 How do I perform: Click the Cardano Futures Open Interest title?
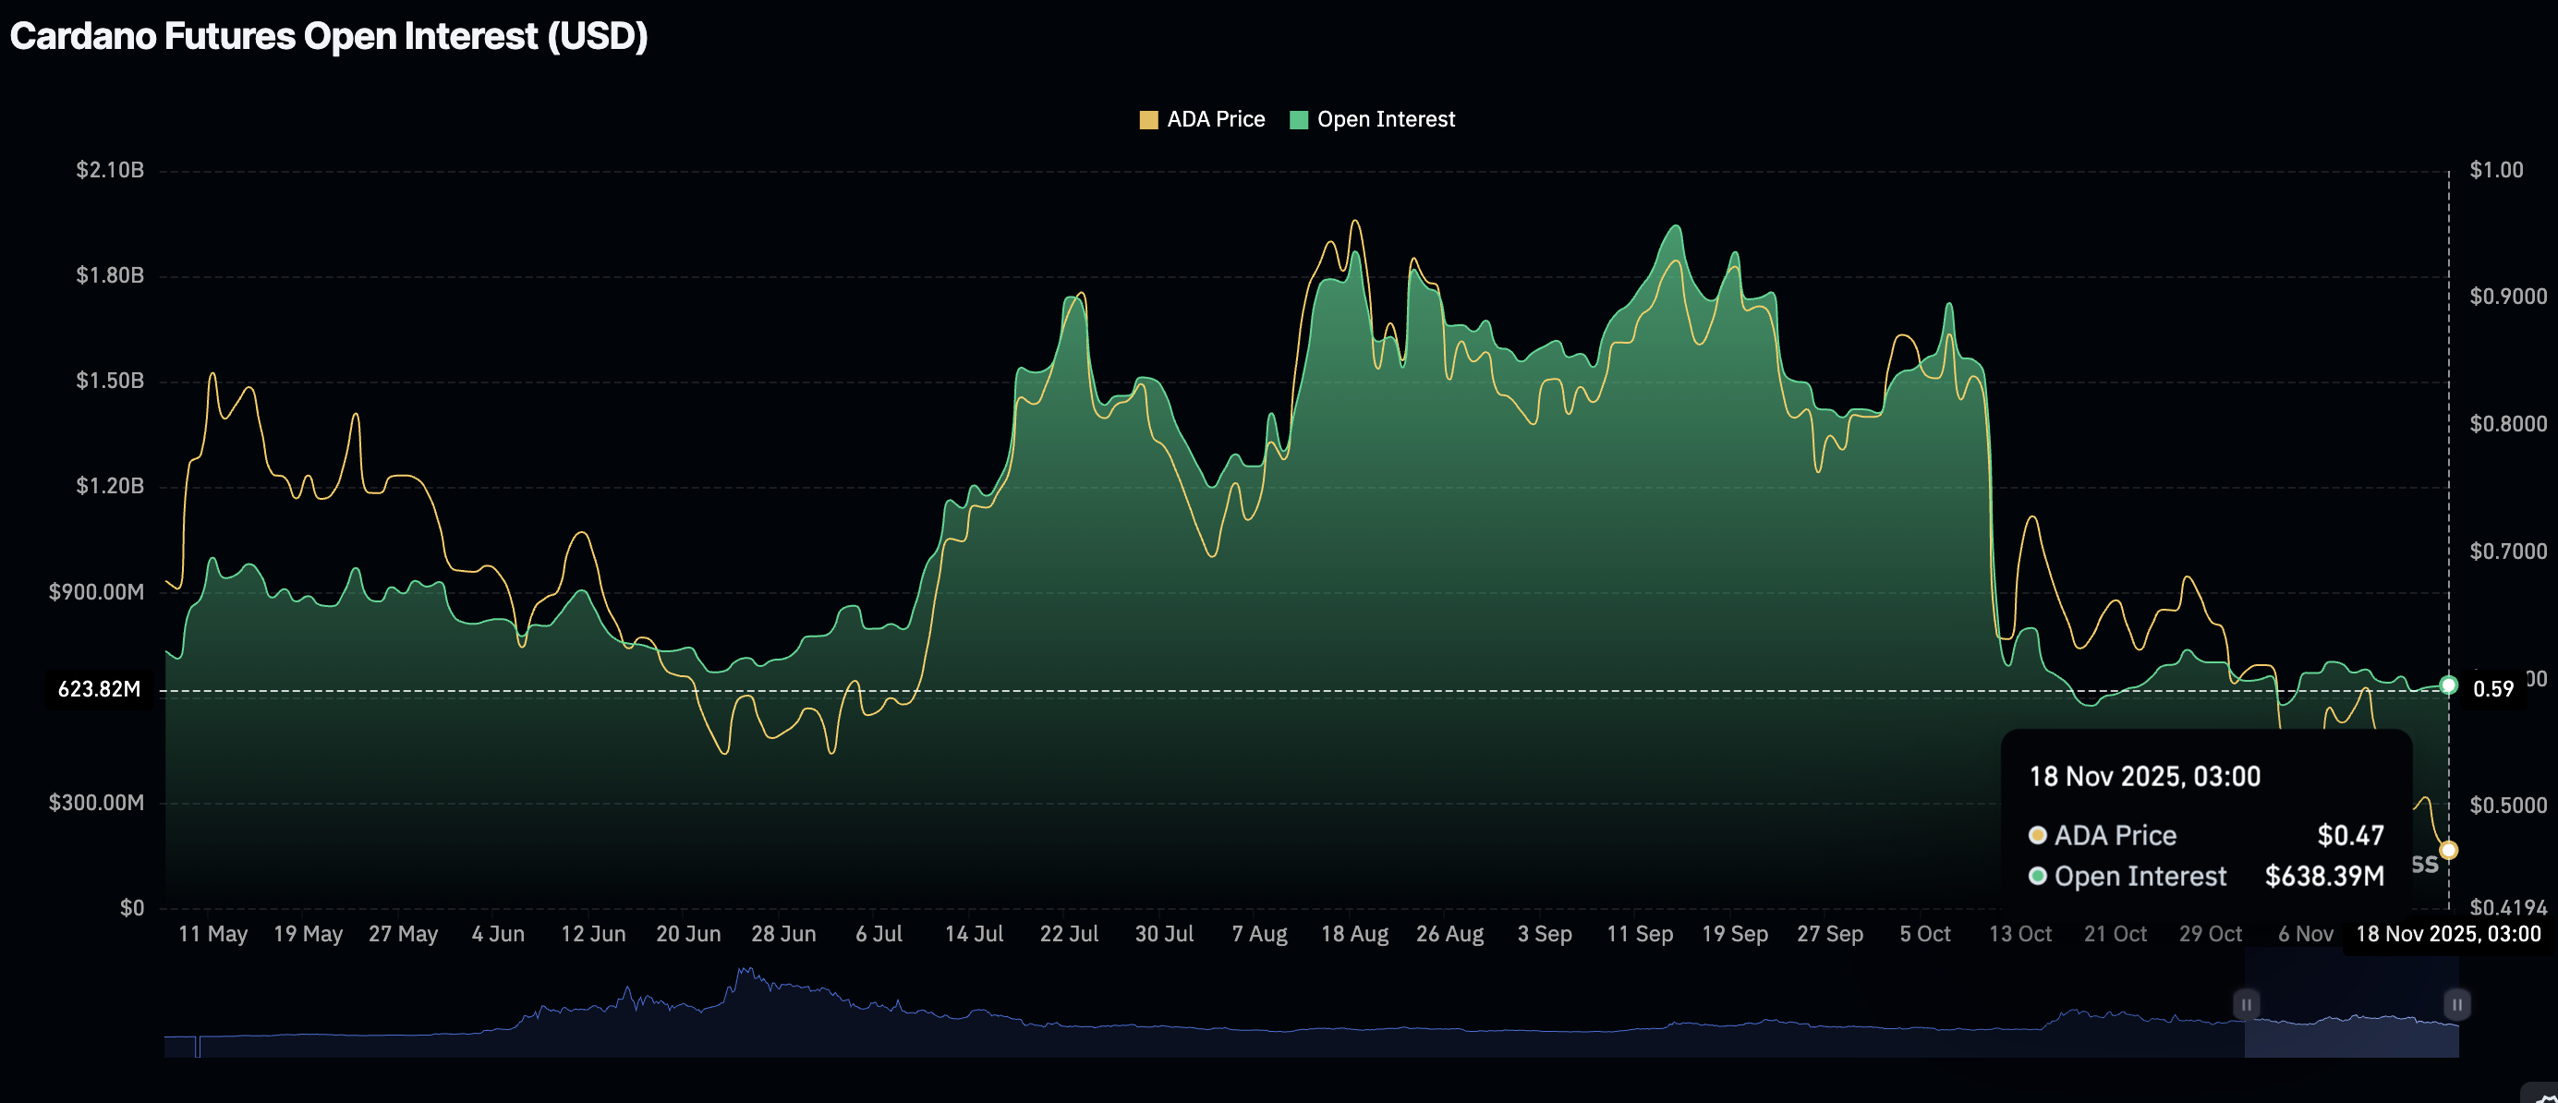[x=329, y=37]
